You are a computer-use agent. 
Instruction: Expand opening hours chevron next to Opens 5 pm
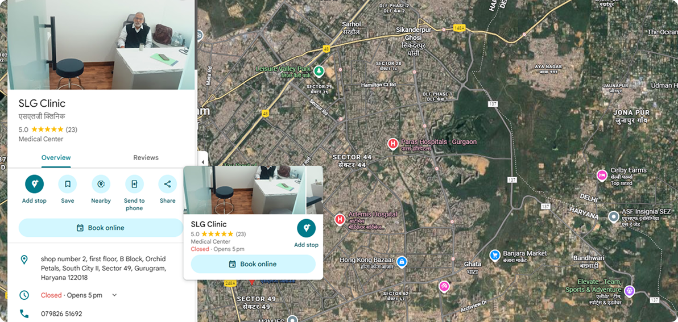click(x=114, y=295)
